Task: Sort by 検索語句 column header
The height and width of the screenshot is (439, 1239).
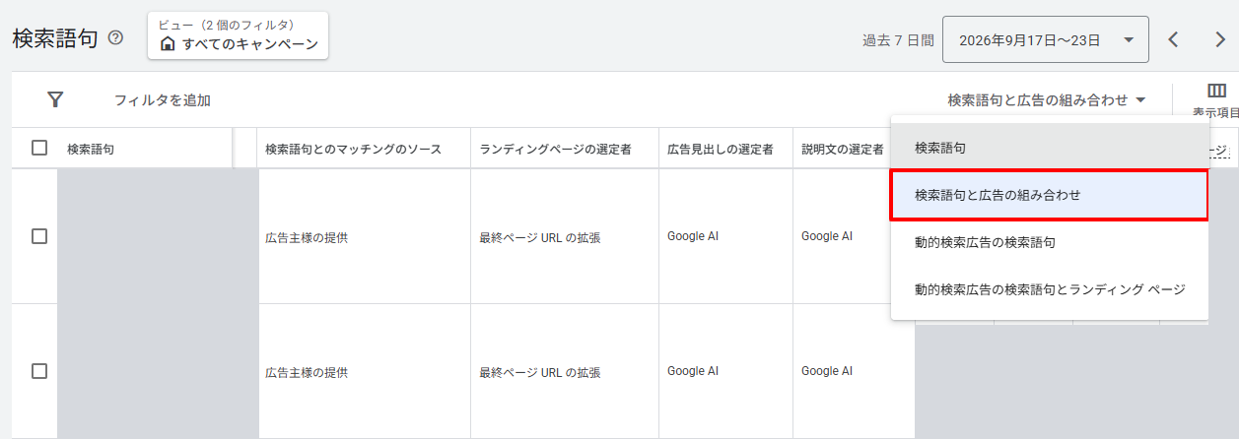Action: pyautogui.click(x=91, y=149)
